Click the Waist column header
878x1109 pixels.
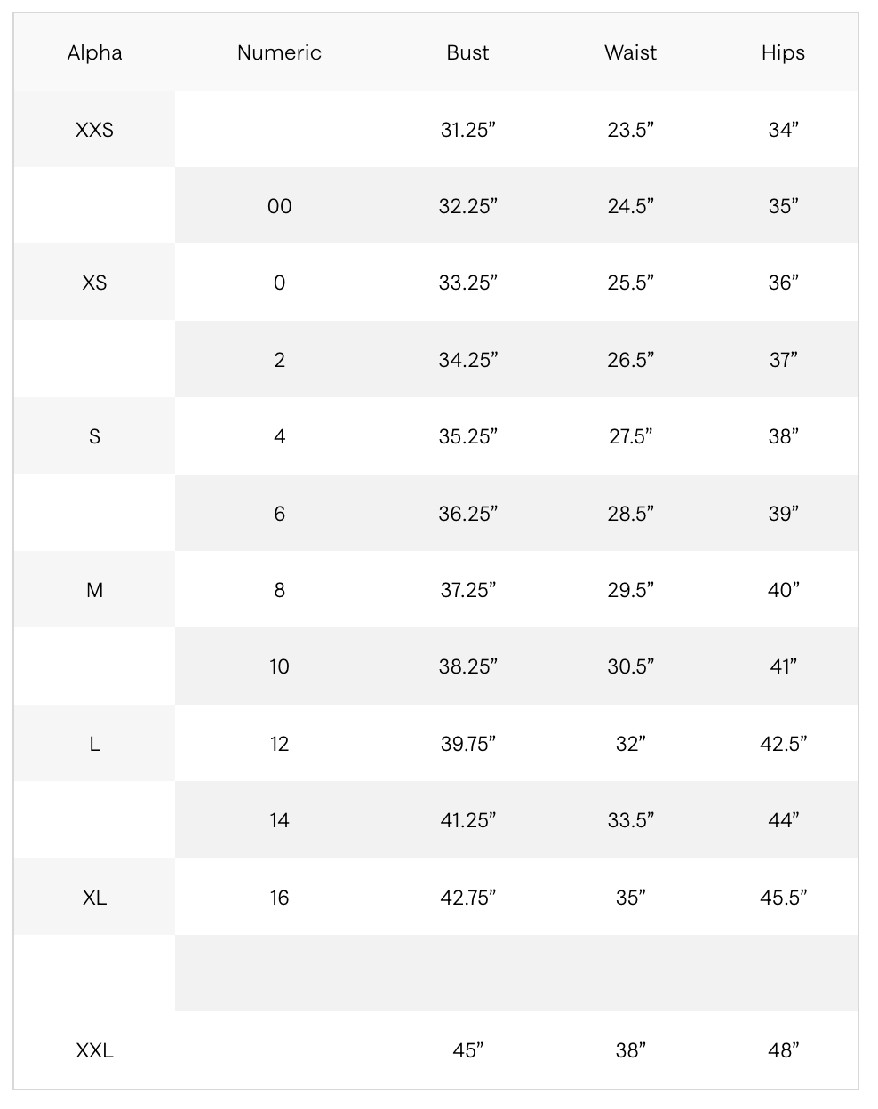tap(630, 52)
